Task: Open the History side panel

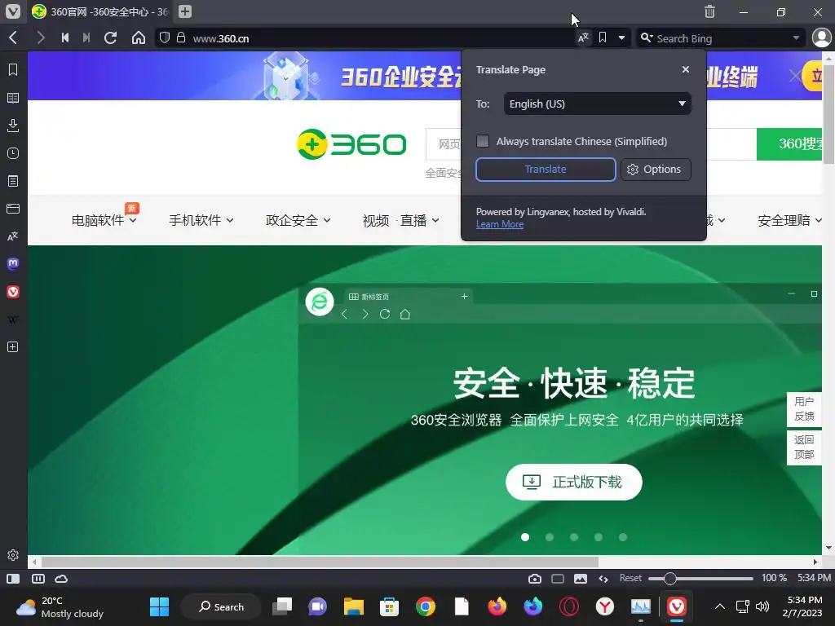Action: tap(13, 153)
